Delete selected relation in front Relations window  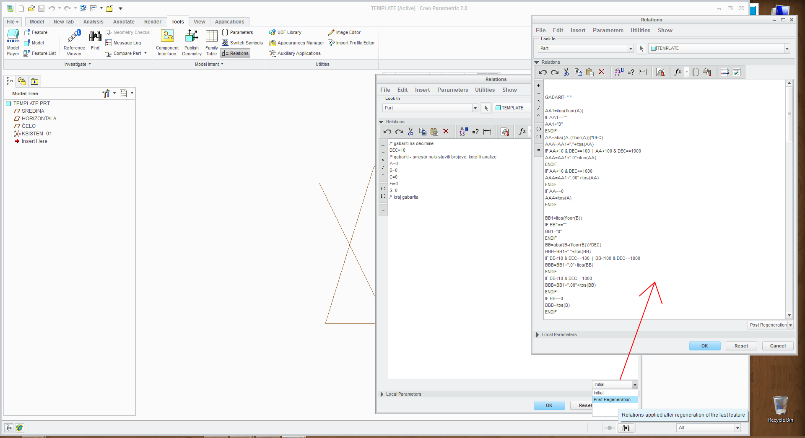pyautogui.click(x=602, y=72)
